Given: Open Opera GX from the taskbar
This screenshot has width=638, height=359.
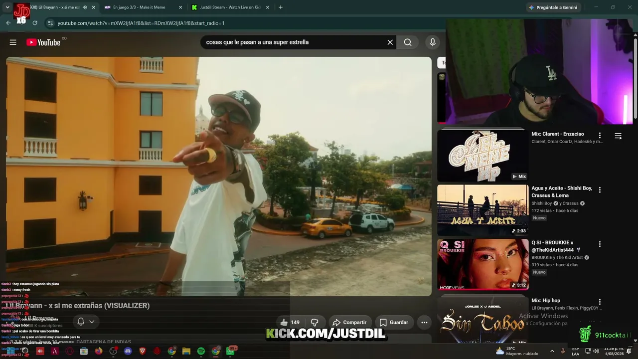Looking at the screenshot, I should tap(69, 351).
